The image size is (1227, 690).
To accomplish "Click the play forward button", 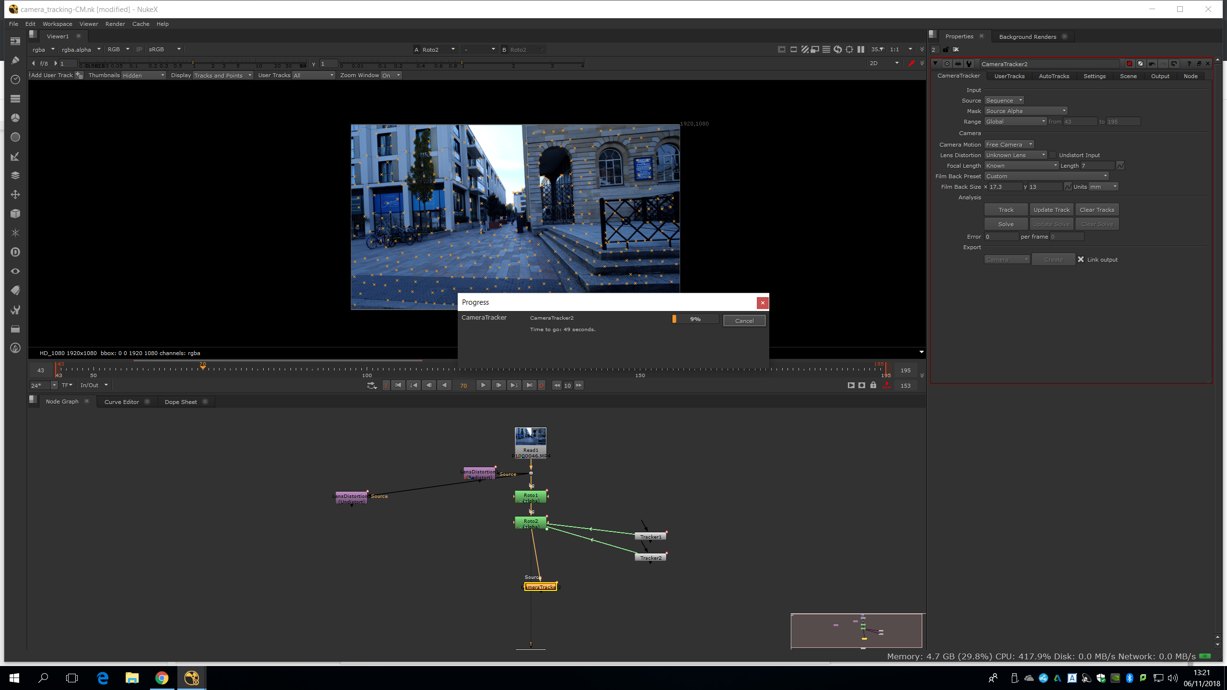I will [x=483, y=385].
